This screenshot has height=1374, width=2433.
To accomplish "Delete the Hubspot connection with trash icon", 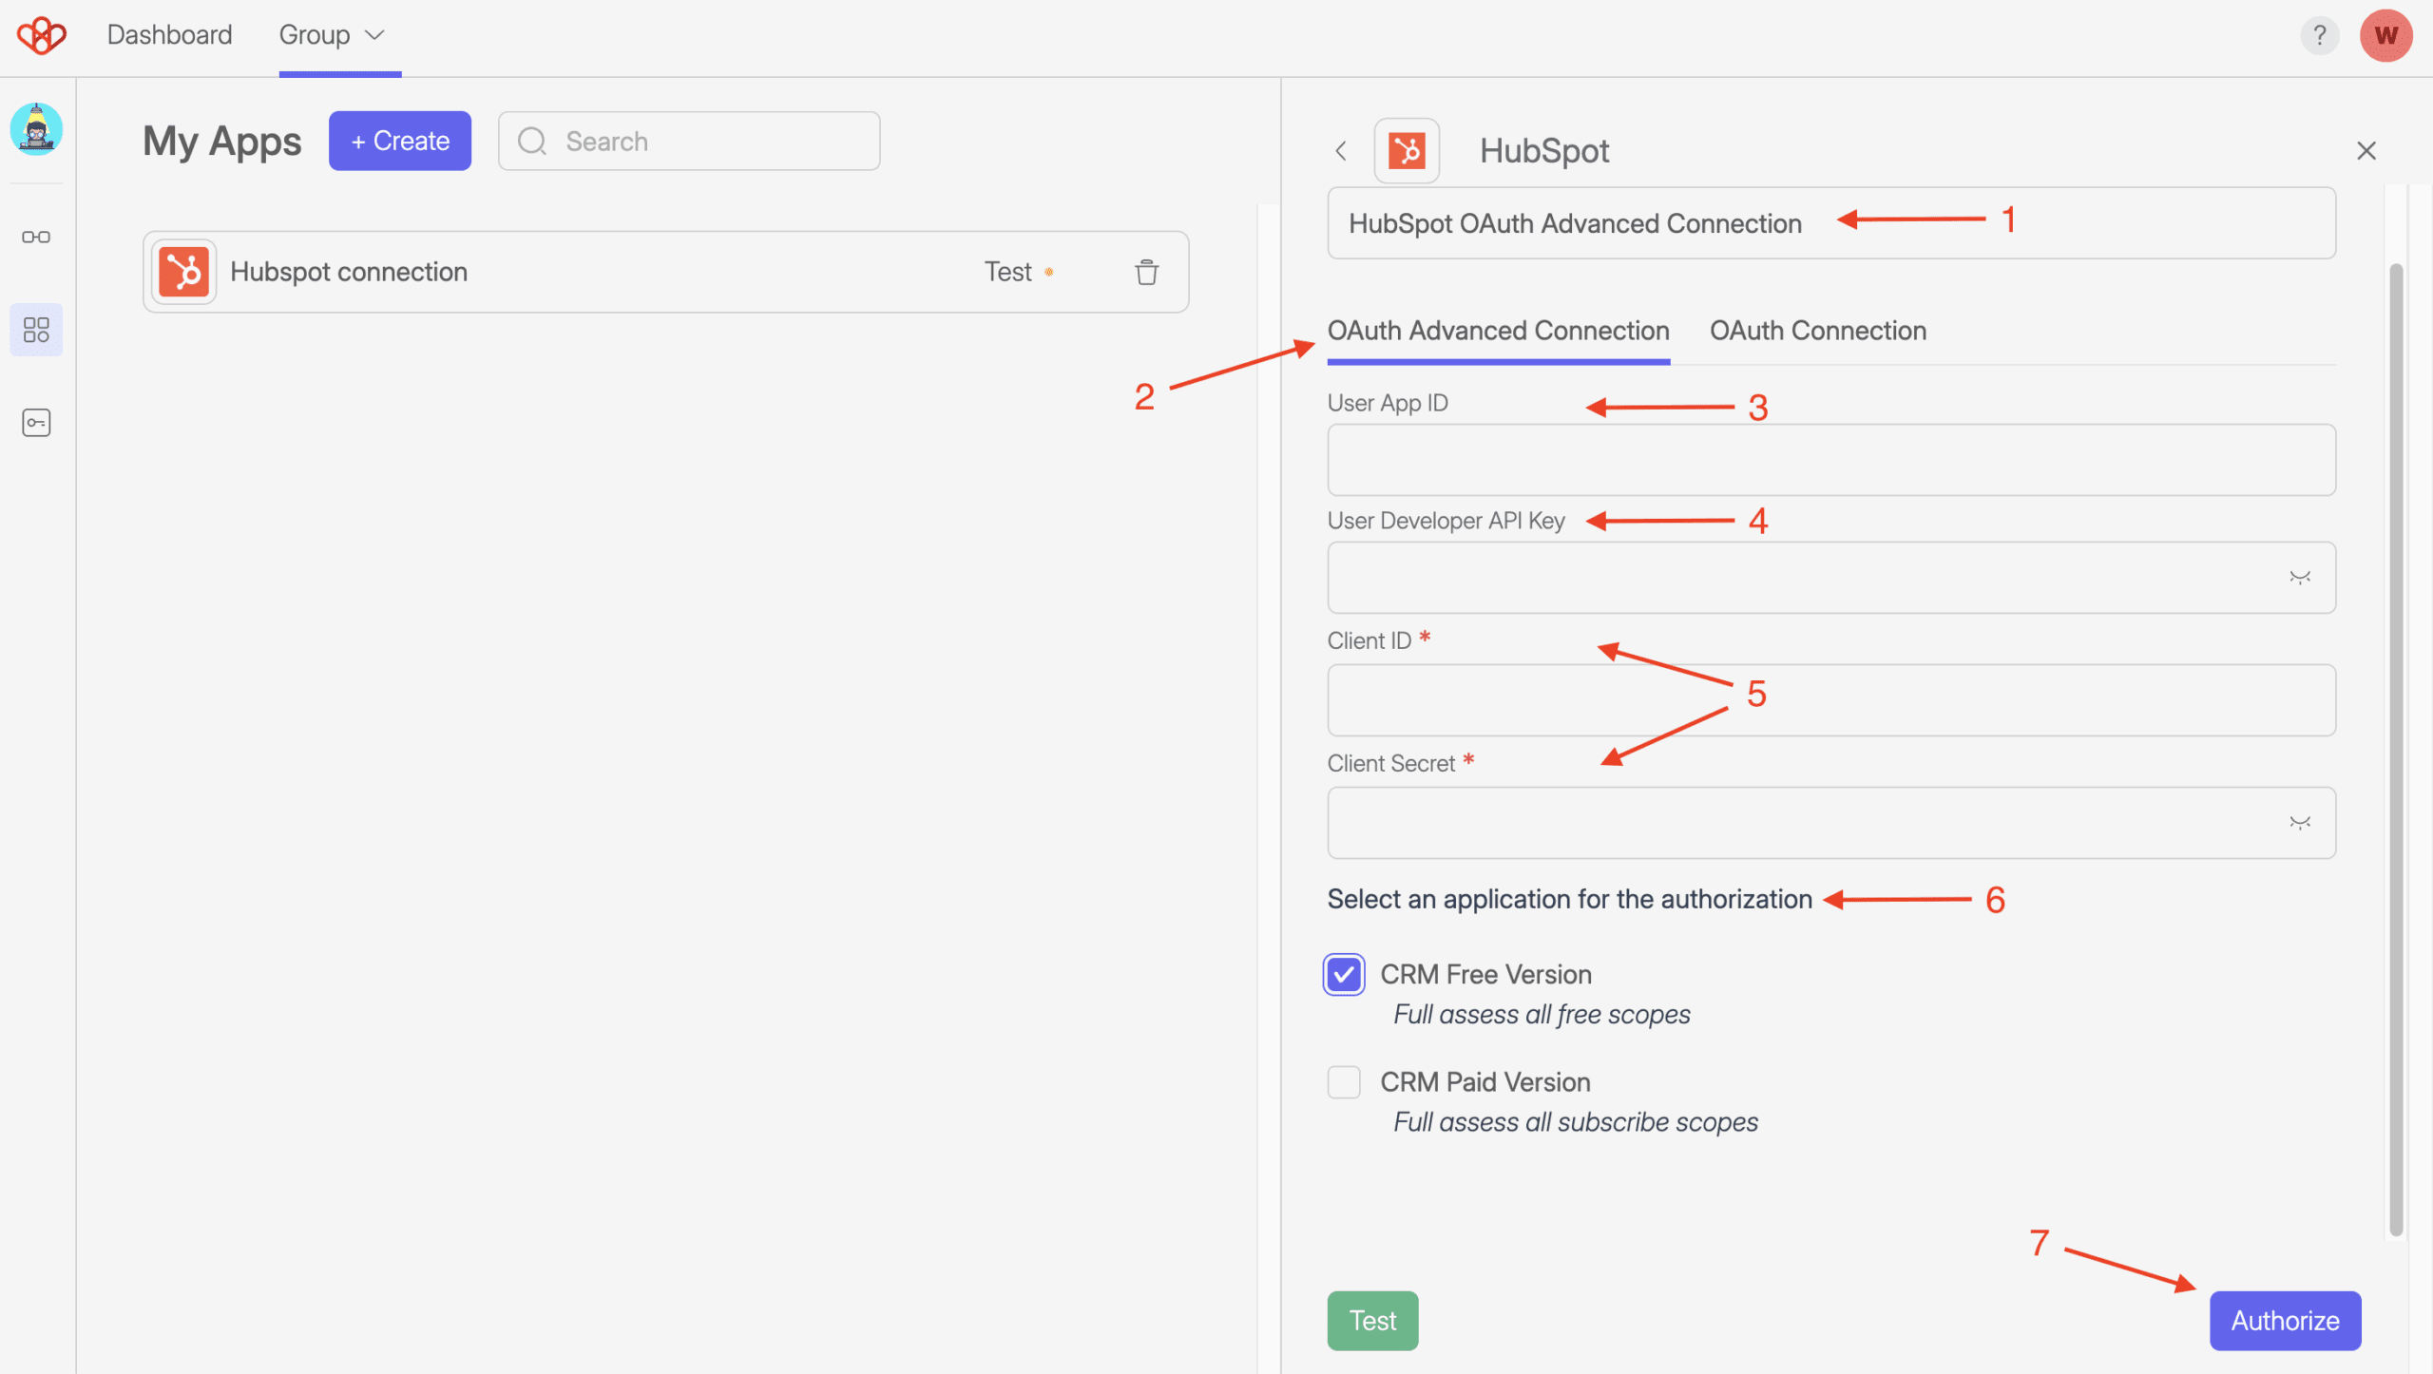I will (x=1146, y=272).
